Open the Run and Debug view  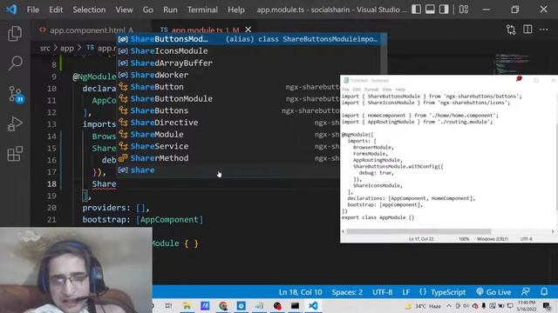tap(15, 123)
